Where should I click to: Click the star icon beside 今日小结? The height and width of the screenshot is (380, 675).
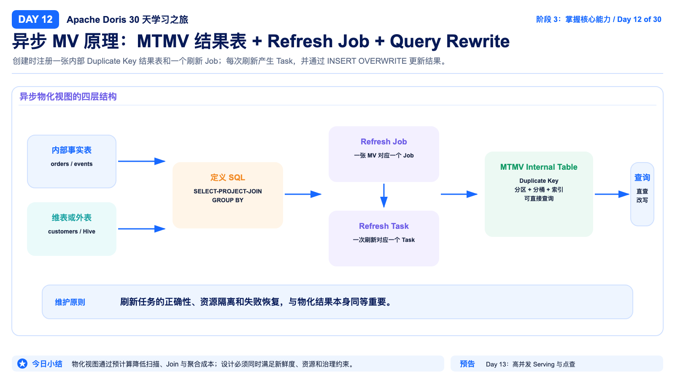coord(22,364)
